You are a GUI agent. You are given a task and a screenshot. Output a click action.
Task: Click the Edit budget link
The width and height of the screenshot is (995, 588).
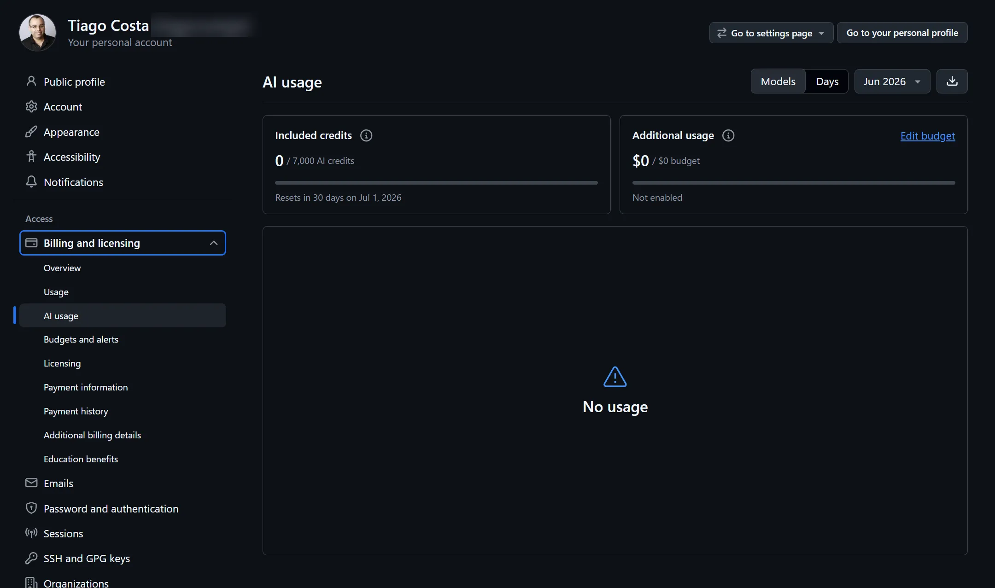pyautogui.click(x=927, y=136)
